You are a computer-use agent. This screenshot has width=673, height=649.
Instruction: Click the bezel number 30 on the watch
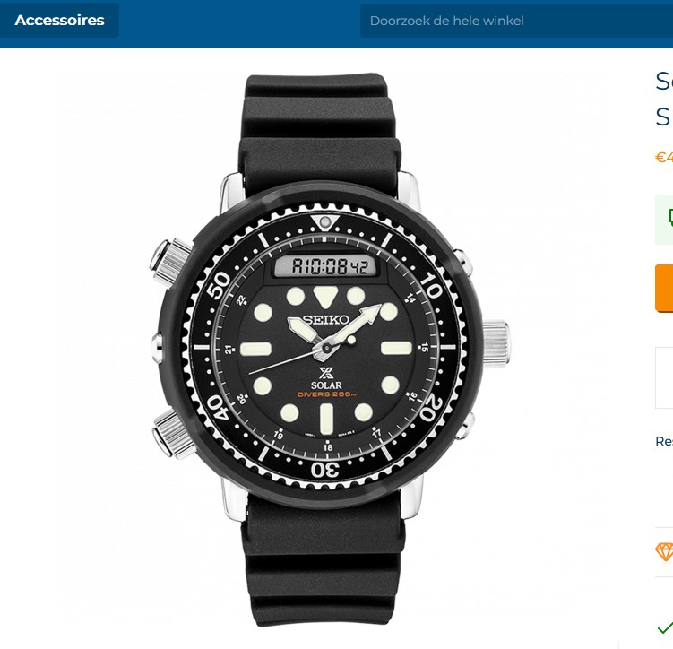coord(325,469)
